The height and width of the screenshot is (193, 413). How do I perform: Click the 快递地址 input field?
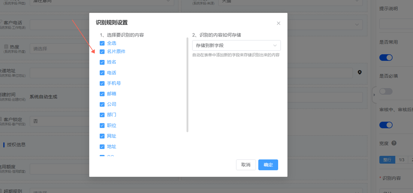click(x=60, y=73)
